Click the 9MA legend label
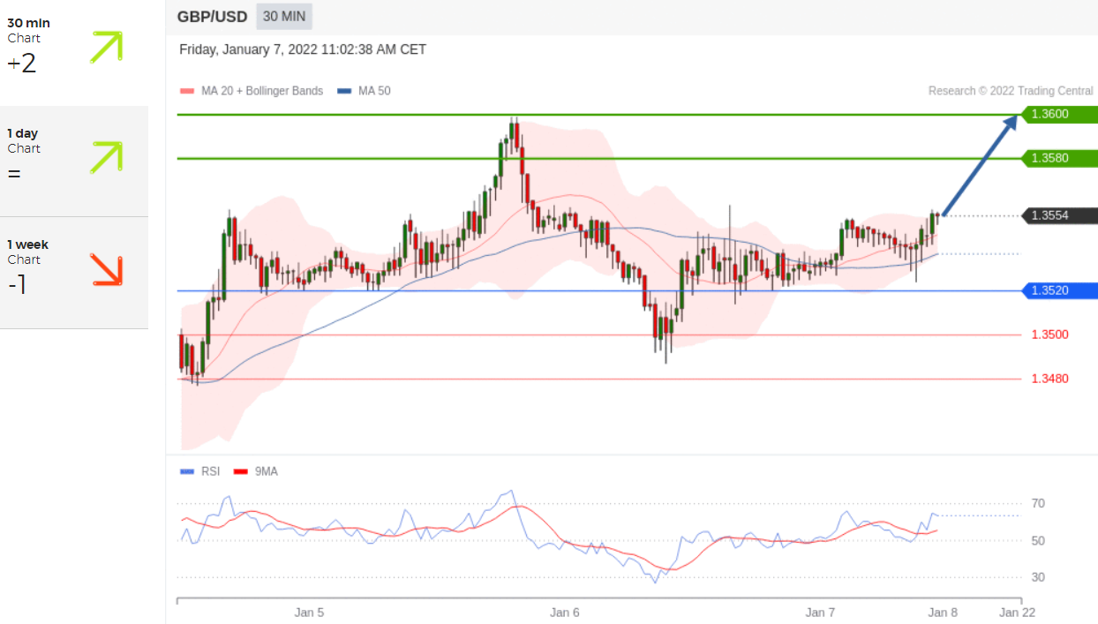This screenshot has width=1098, height=624. [267, 471]
